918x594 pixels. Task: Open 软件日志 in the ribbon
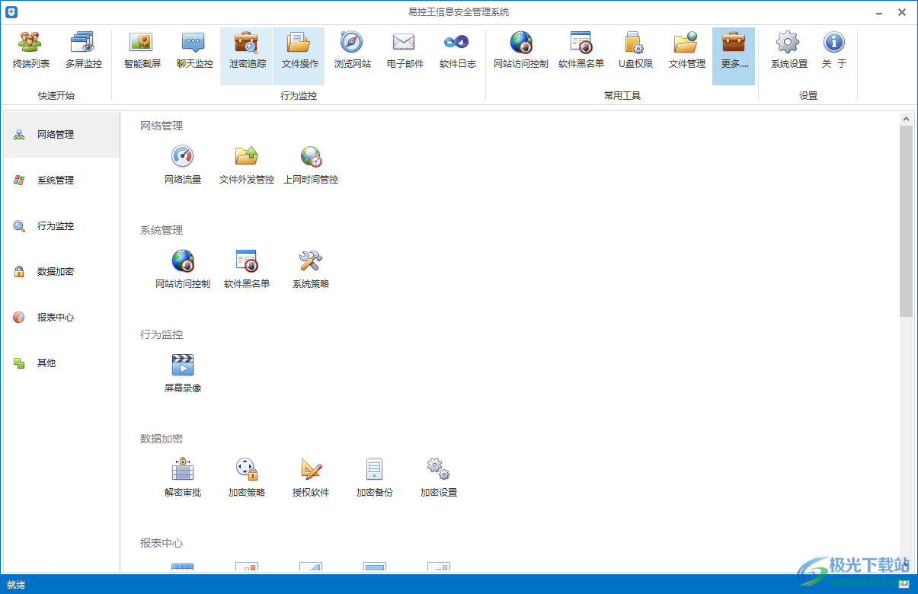[x=458, y=51]
